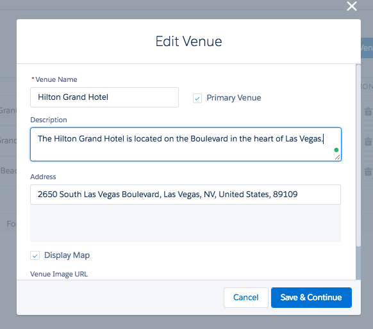Image resolution: width=373 pixels, height=329 pixels.
Task: Click the Primary Venue label text
Action: [x=234, y=98]
